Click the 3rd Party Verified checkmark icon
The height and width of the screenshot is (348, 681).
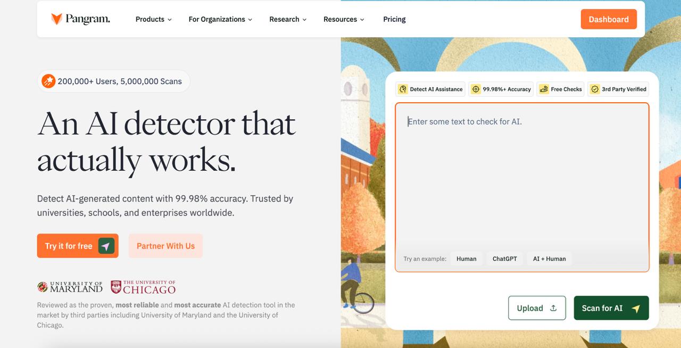coord(595,89)
